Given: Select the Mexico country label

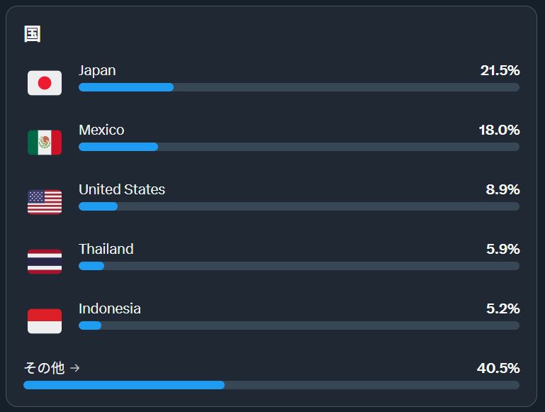Looking at the screenshot, I should [x=101, y=130].
